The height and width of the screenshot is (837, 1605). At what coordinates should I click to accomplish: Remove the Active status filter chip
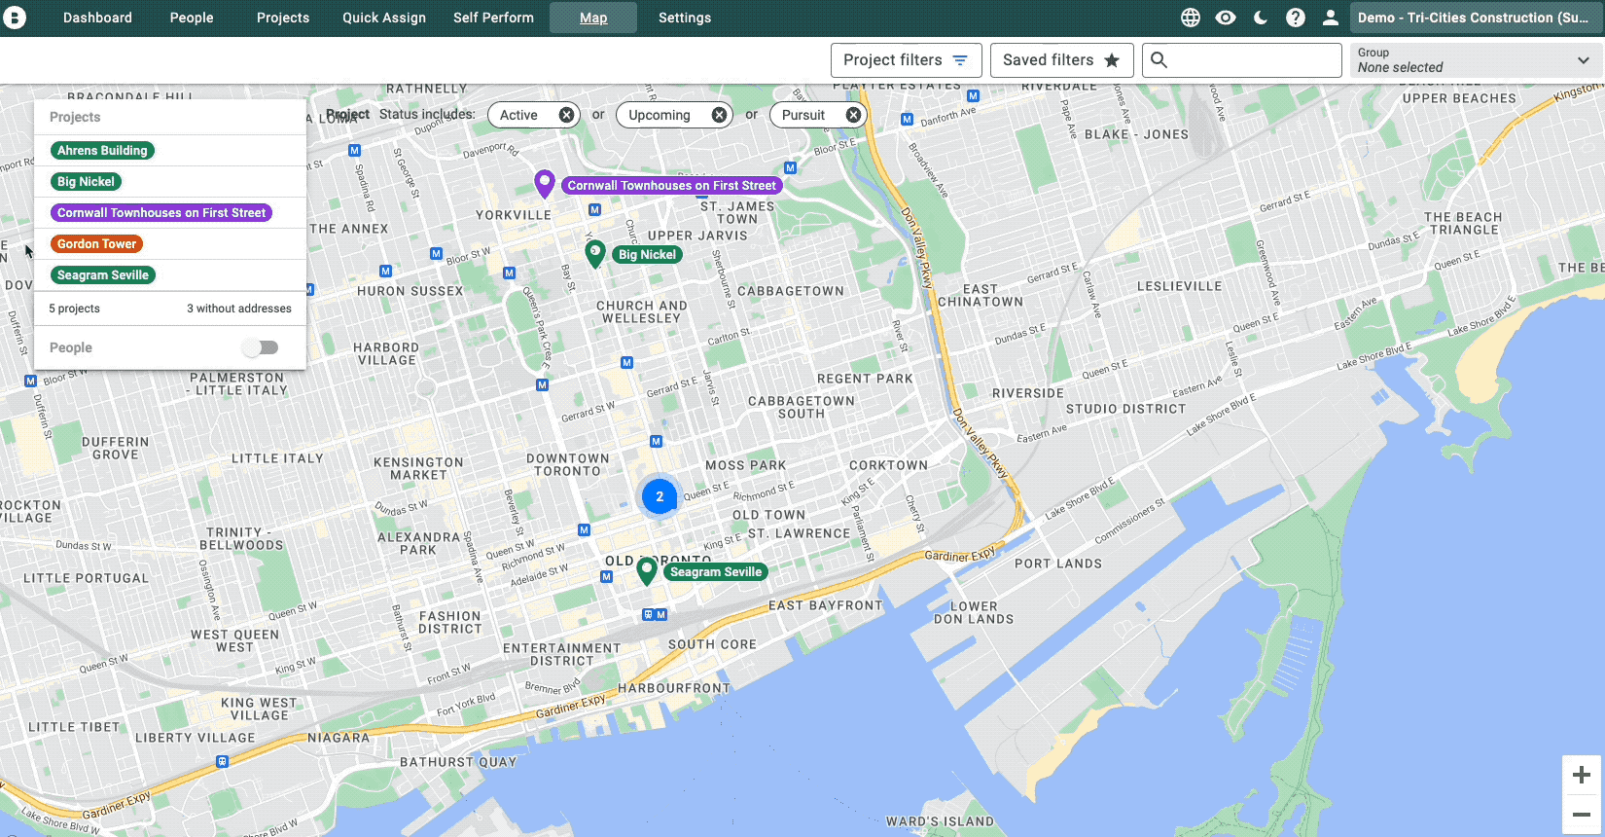click(566, 115)
